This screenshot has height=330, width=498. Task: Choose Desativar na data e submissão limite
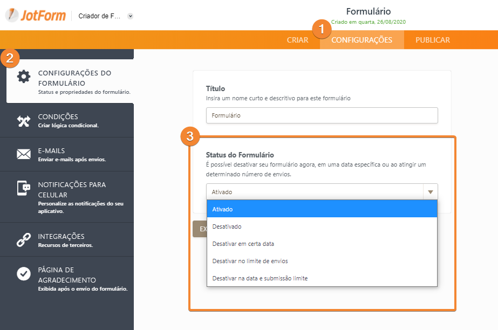pyautogui.click(x=322, y=278)
